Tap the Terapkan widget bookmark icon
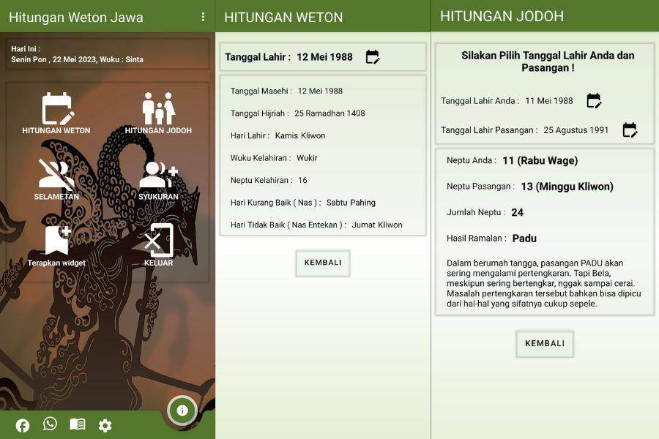This screenshot has height=439, width=659. click(x=58, y=240)
